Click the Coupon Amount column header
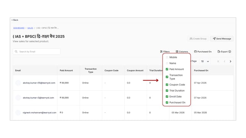246x138 pixels. 135,71
